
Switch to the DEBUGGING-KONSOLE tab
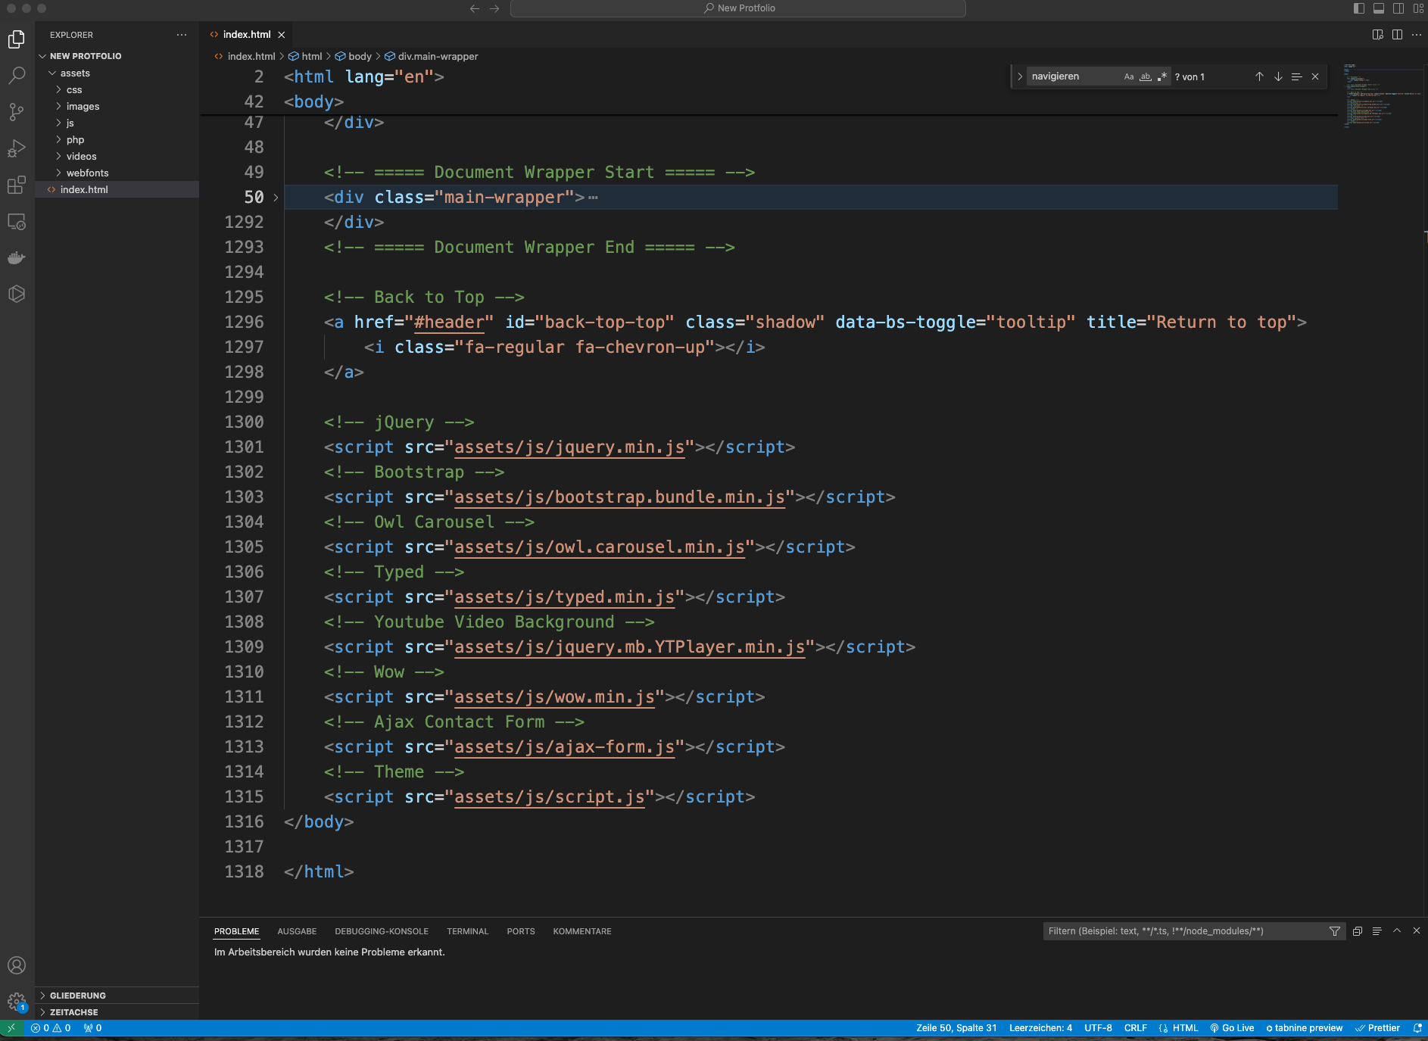click(x=382, y=931)
